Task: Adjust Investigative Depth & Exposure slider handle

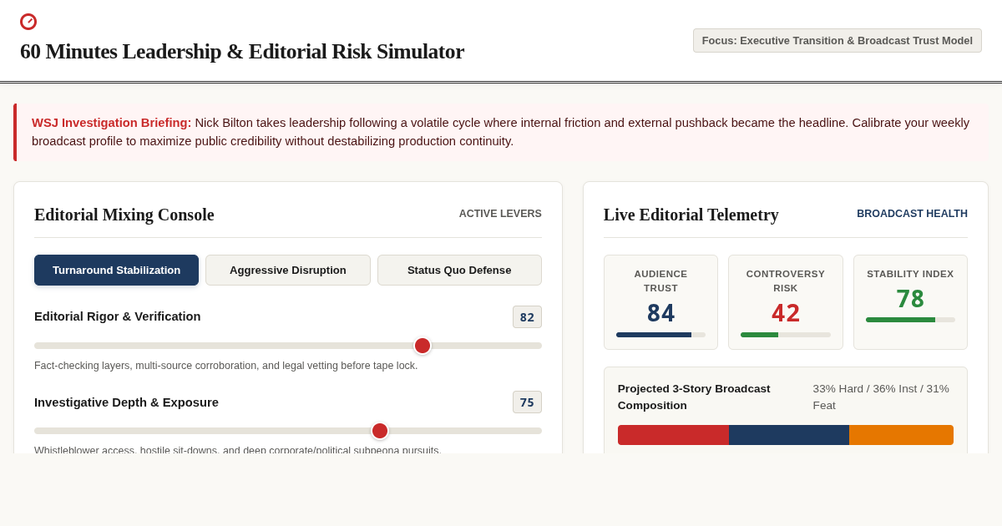Action: [380, 431]
